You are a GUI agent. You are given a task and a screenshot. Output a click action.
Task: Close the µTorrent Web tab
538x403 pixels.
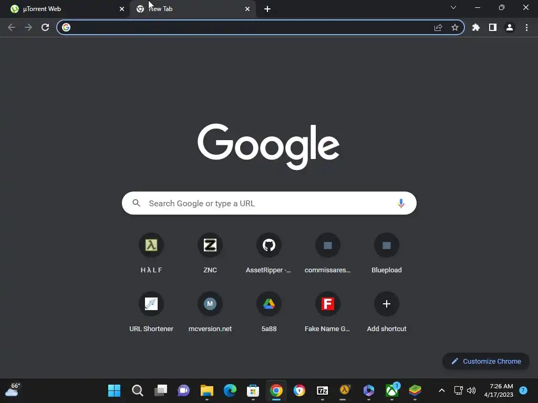click(x=122, y=9)
